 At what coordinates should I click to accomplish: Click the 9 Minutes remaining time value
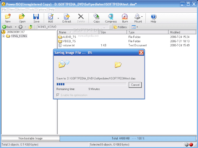click(94, 89)
